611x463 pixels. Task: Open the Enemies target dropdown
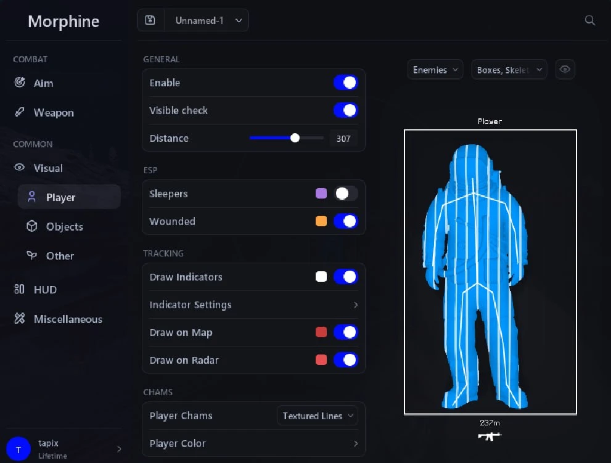[x=435, y=70]
